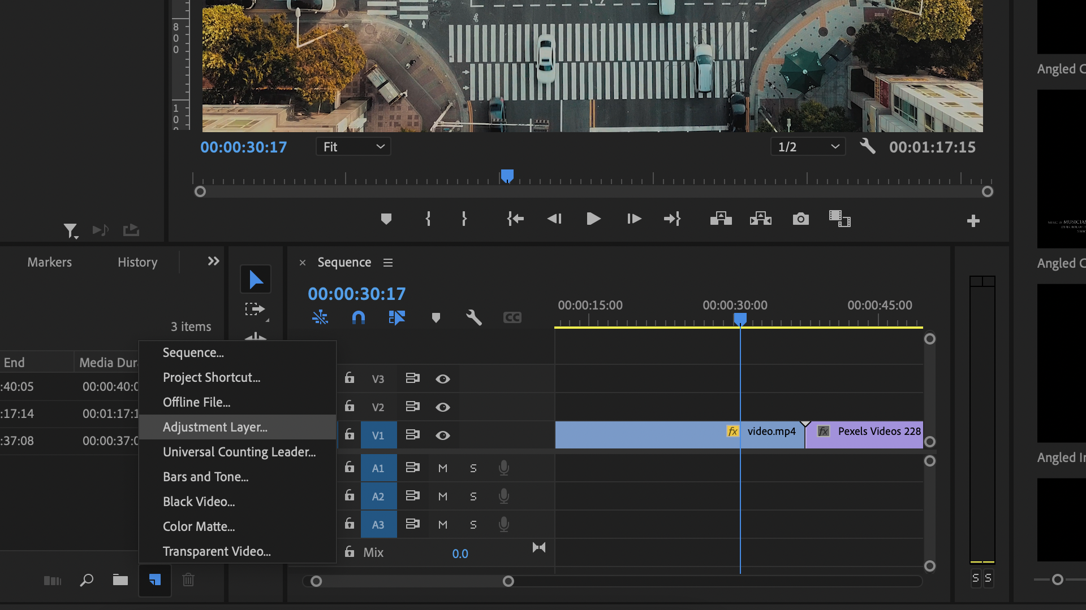The image size is (1086, 610).
Task: Choose Adjustment Layer from the New Item menu
Action: point(215,427)
